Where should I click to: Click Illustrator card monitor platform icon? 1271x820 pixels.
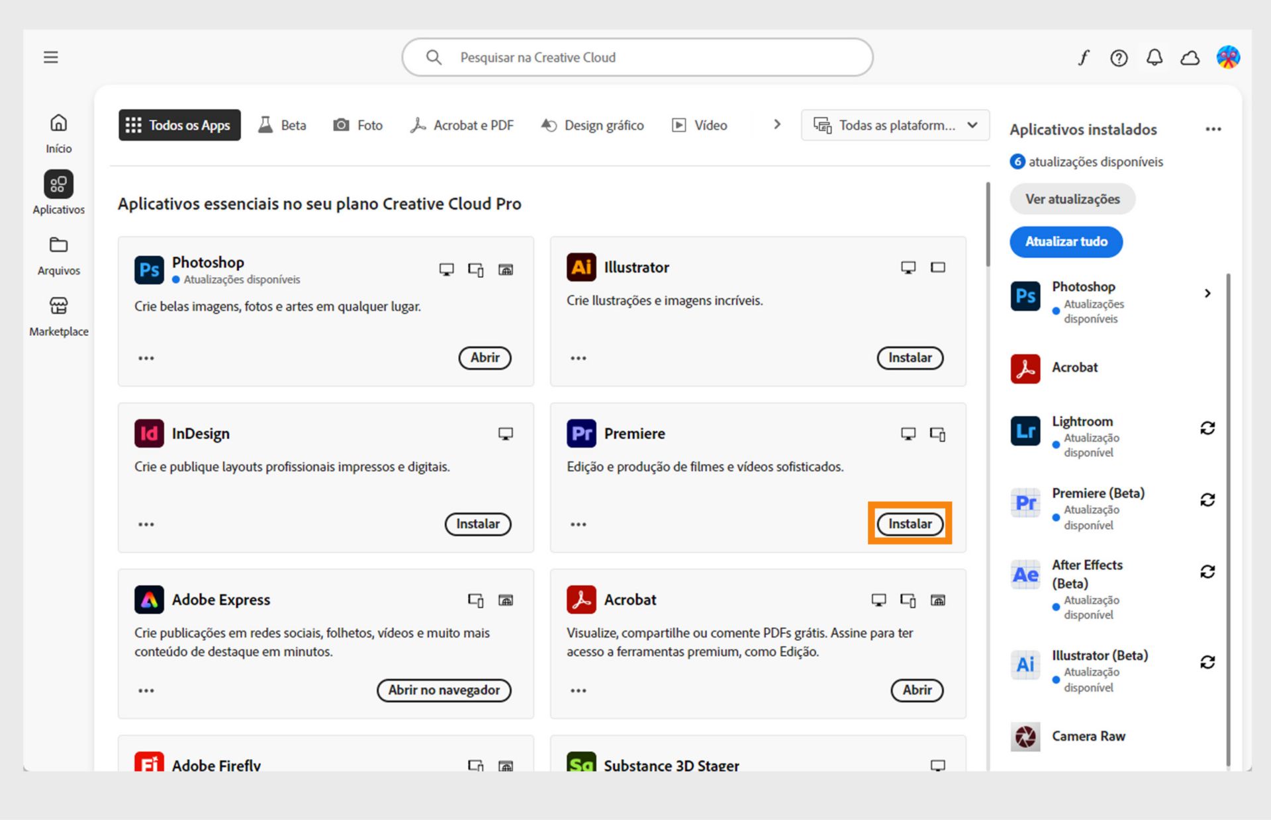[x=908, y=267]
